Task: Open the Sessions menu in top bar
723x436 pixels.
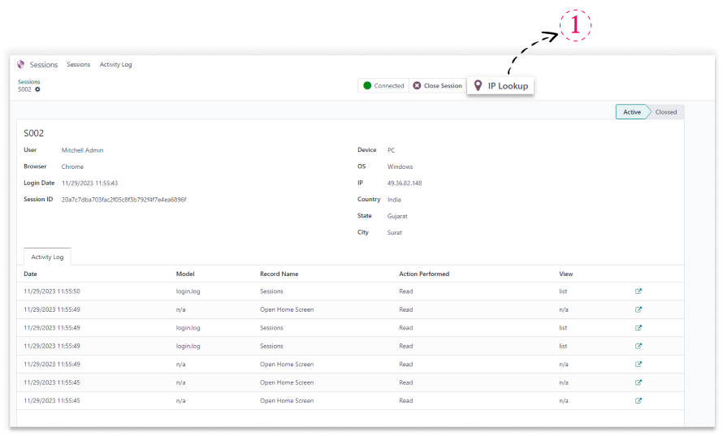Action: [x=79, y=64]
